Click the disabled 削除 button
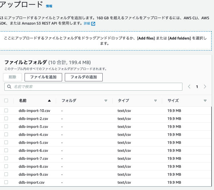Viewport: 214px width, 190px height. click(x=12, y=77)
